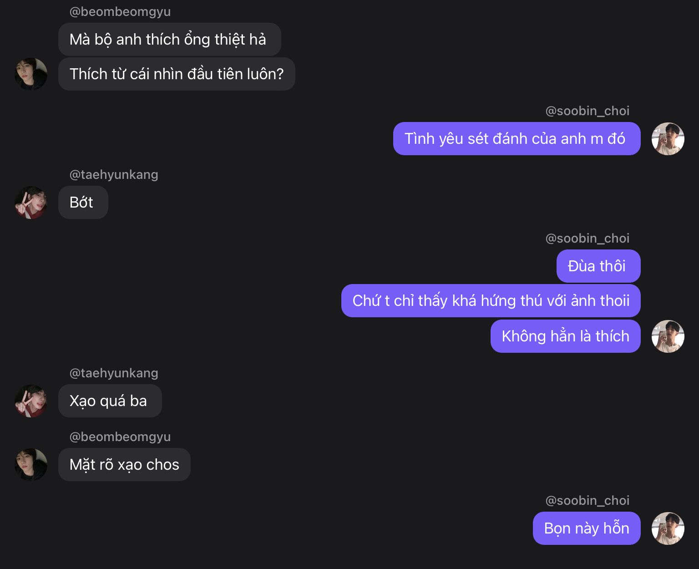Select the "Mà bộ anh thích ổng thiệt hả" message
Viewport: 699px width, 569px height.
pyautogui.click(x=170, y=39)
